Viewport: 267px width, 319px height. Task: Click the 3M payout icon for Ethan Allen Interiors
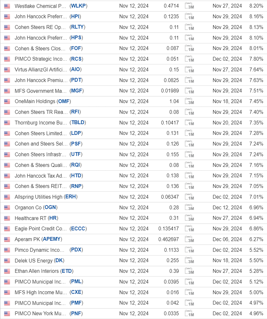pos(189,271)
